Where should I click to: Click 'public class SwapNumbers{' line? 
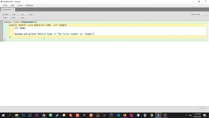(x=20, y=22)
